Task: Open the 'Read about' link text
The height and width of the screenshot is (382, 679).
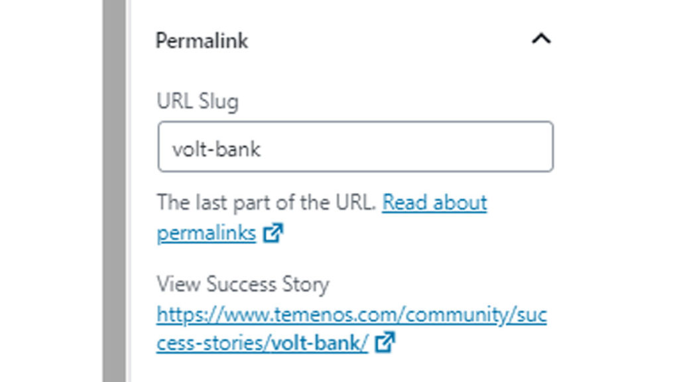Action: pyautogui.click(x=434, y=202)
